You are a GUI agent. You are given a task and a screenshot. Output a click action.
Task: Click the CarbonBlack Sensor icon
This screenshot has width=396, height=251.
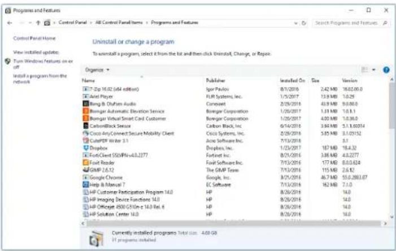86,126
